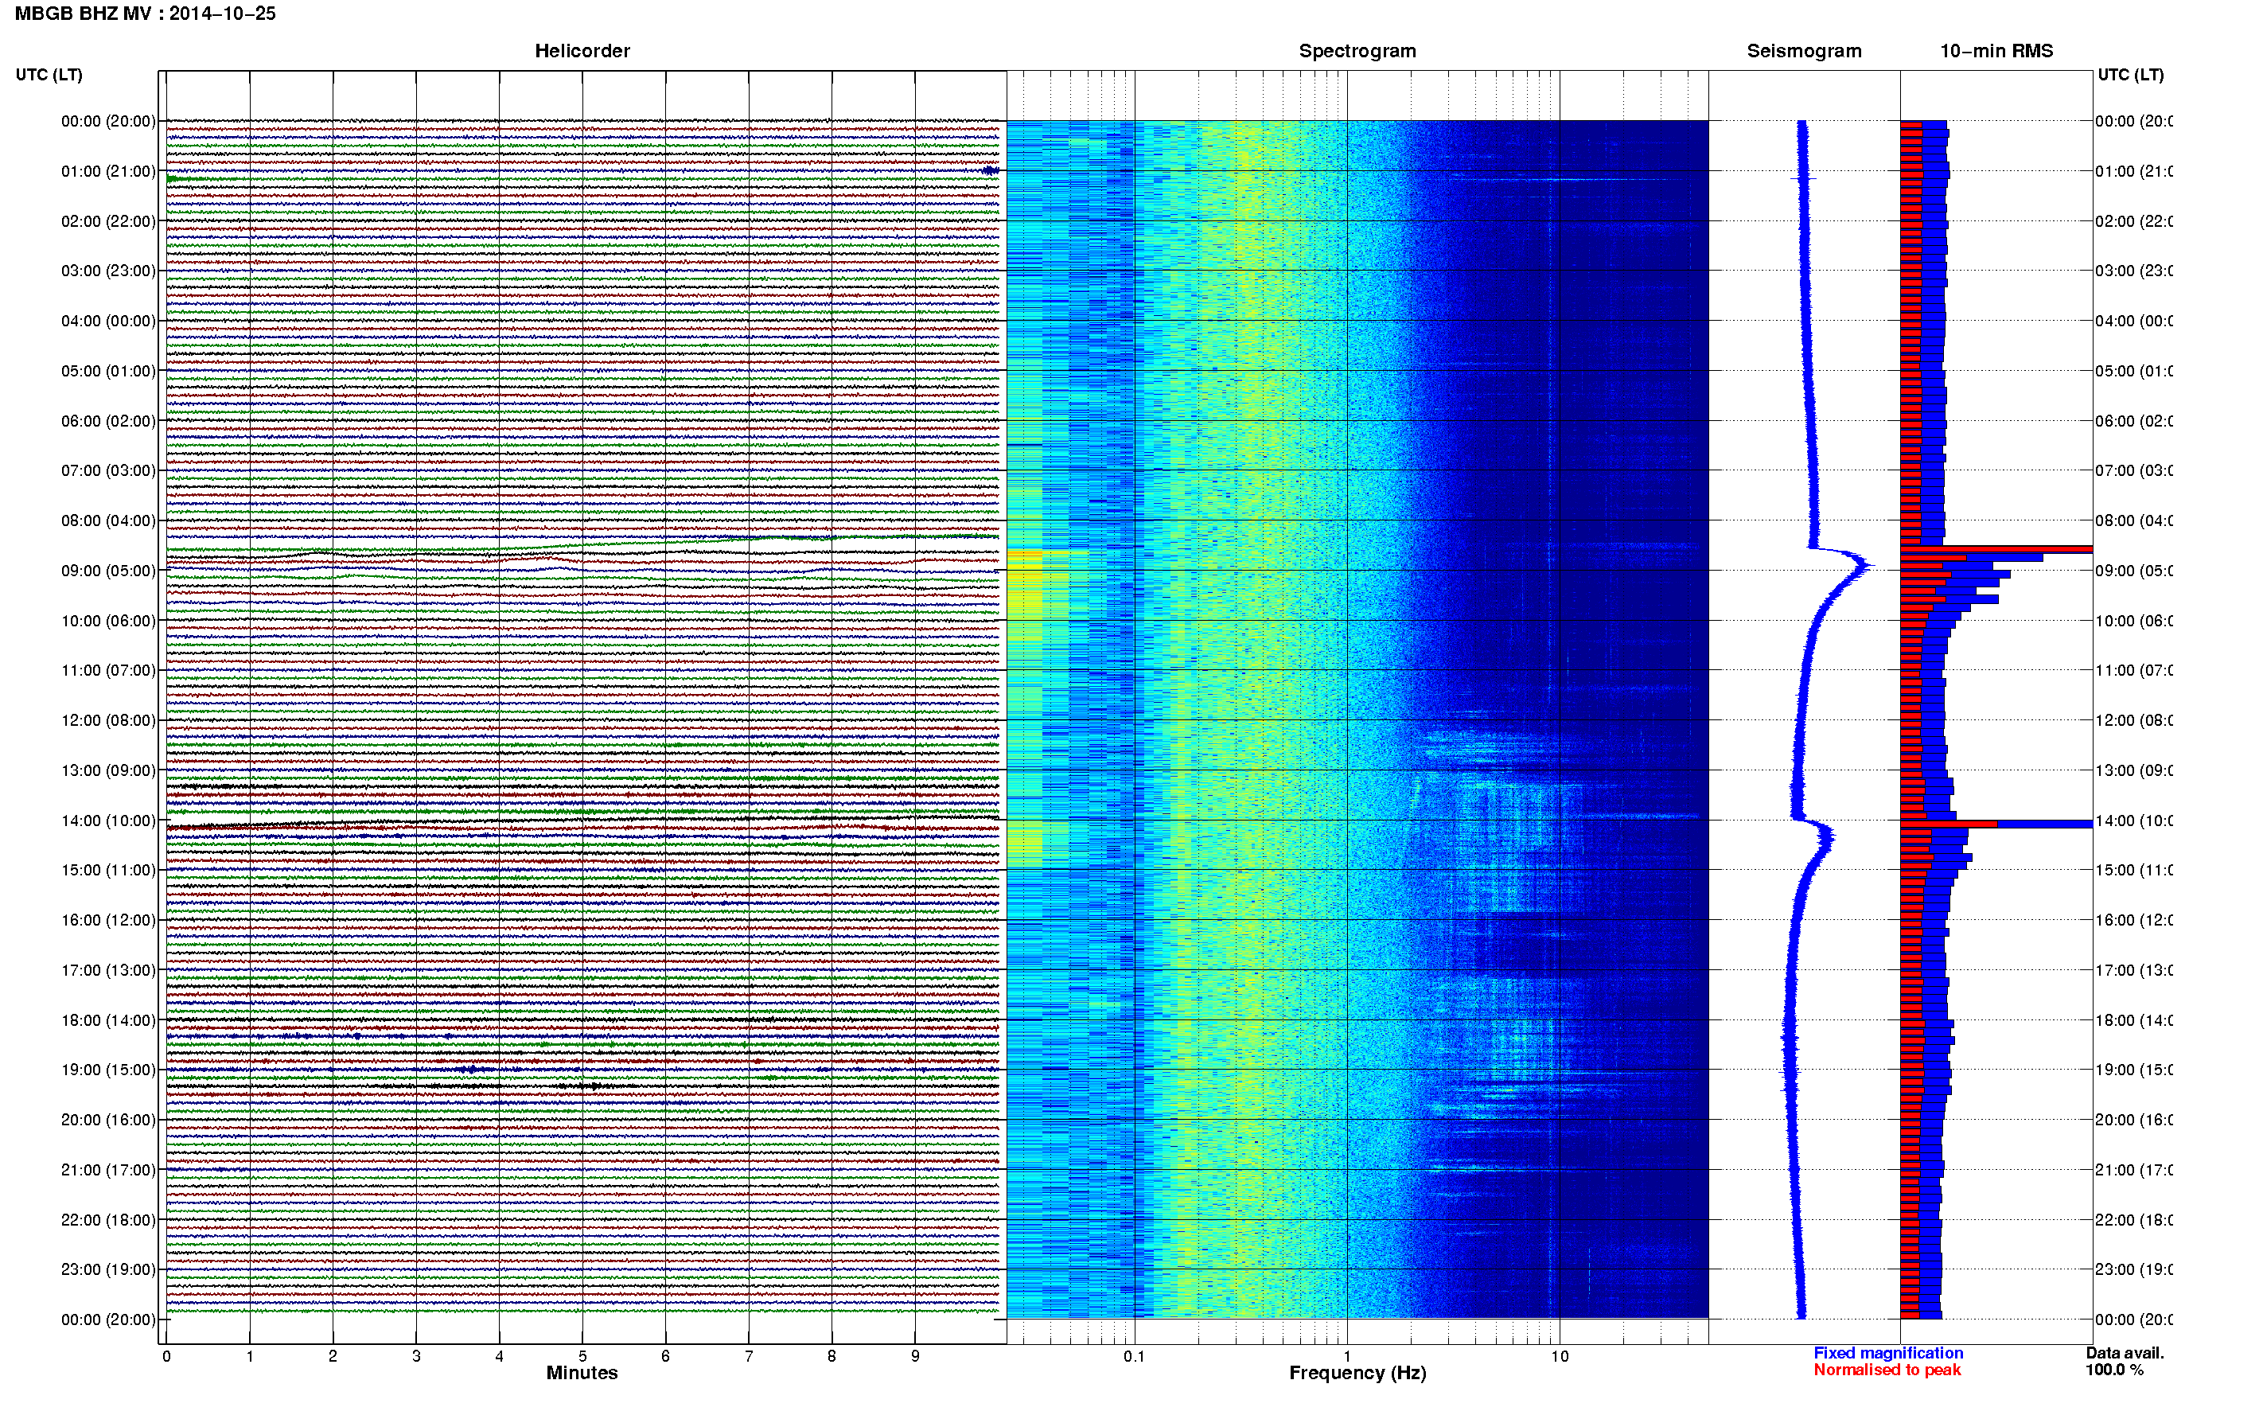
Task: Click the 4 tick on the Minutes axis
Action: point(500,1356)
